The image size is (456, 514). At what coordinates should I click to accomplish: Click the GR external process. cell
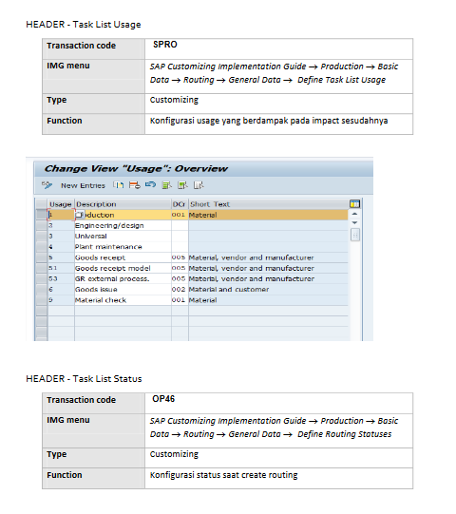point(123,278)
